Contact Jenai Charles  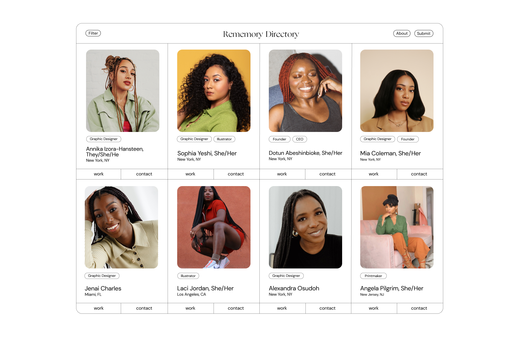(144, 308)
